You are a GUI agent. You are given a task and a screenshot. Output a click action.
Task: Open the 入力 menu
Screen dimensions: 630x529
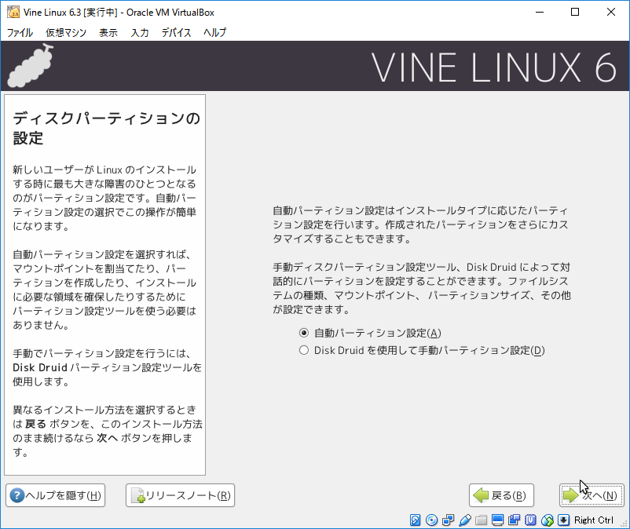(140, 32)
